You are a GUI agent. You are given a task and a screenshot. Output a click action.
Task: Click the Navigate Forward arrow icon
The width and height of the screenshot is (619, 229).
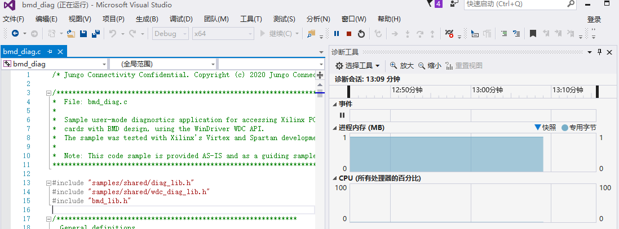34,34
